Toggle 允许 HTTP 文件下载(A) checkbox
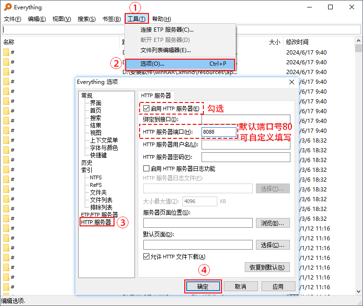Screen dimensions: 363x306 [146, 257]
